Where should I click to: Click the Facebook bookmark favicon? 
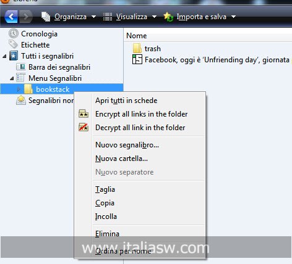coord(137,60)
